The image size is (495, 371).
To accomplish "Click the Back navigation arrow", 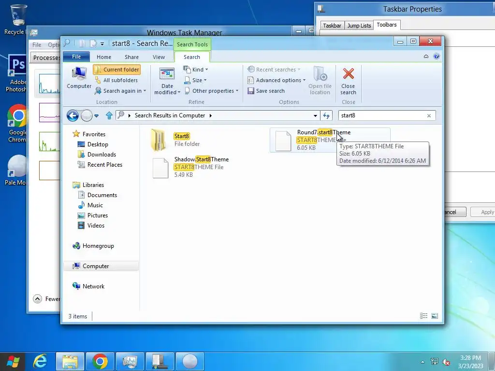I will tap(73, 116).
